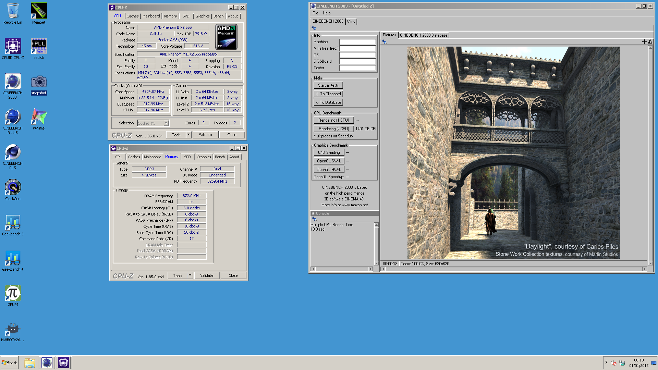Open Graphics tab in lower CPU-Z window

tap(204, 157)
